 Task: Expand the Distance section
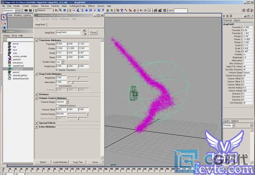pyautogui.click(x=36, y=94)
